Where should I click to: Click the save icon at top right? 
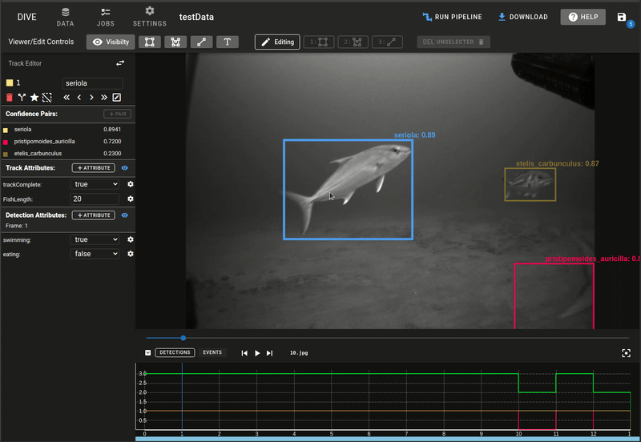[622, 17]
